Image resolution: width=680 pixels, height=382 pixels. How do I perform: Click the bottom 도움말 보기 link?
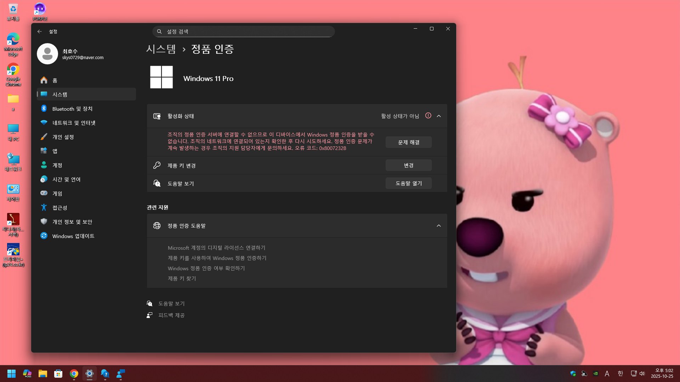171,303
